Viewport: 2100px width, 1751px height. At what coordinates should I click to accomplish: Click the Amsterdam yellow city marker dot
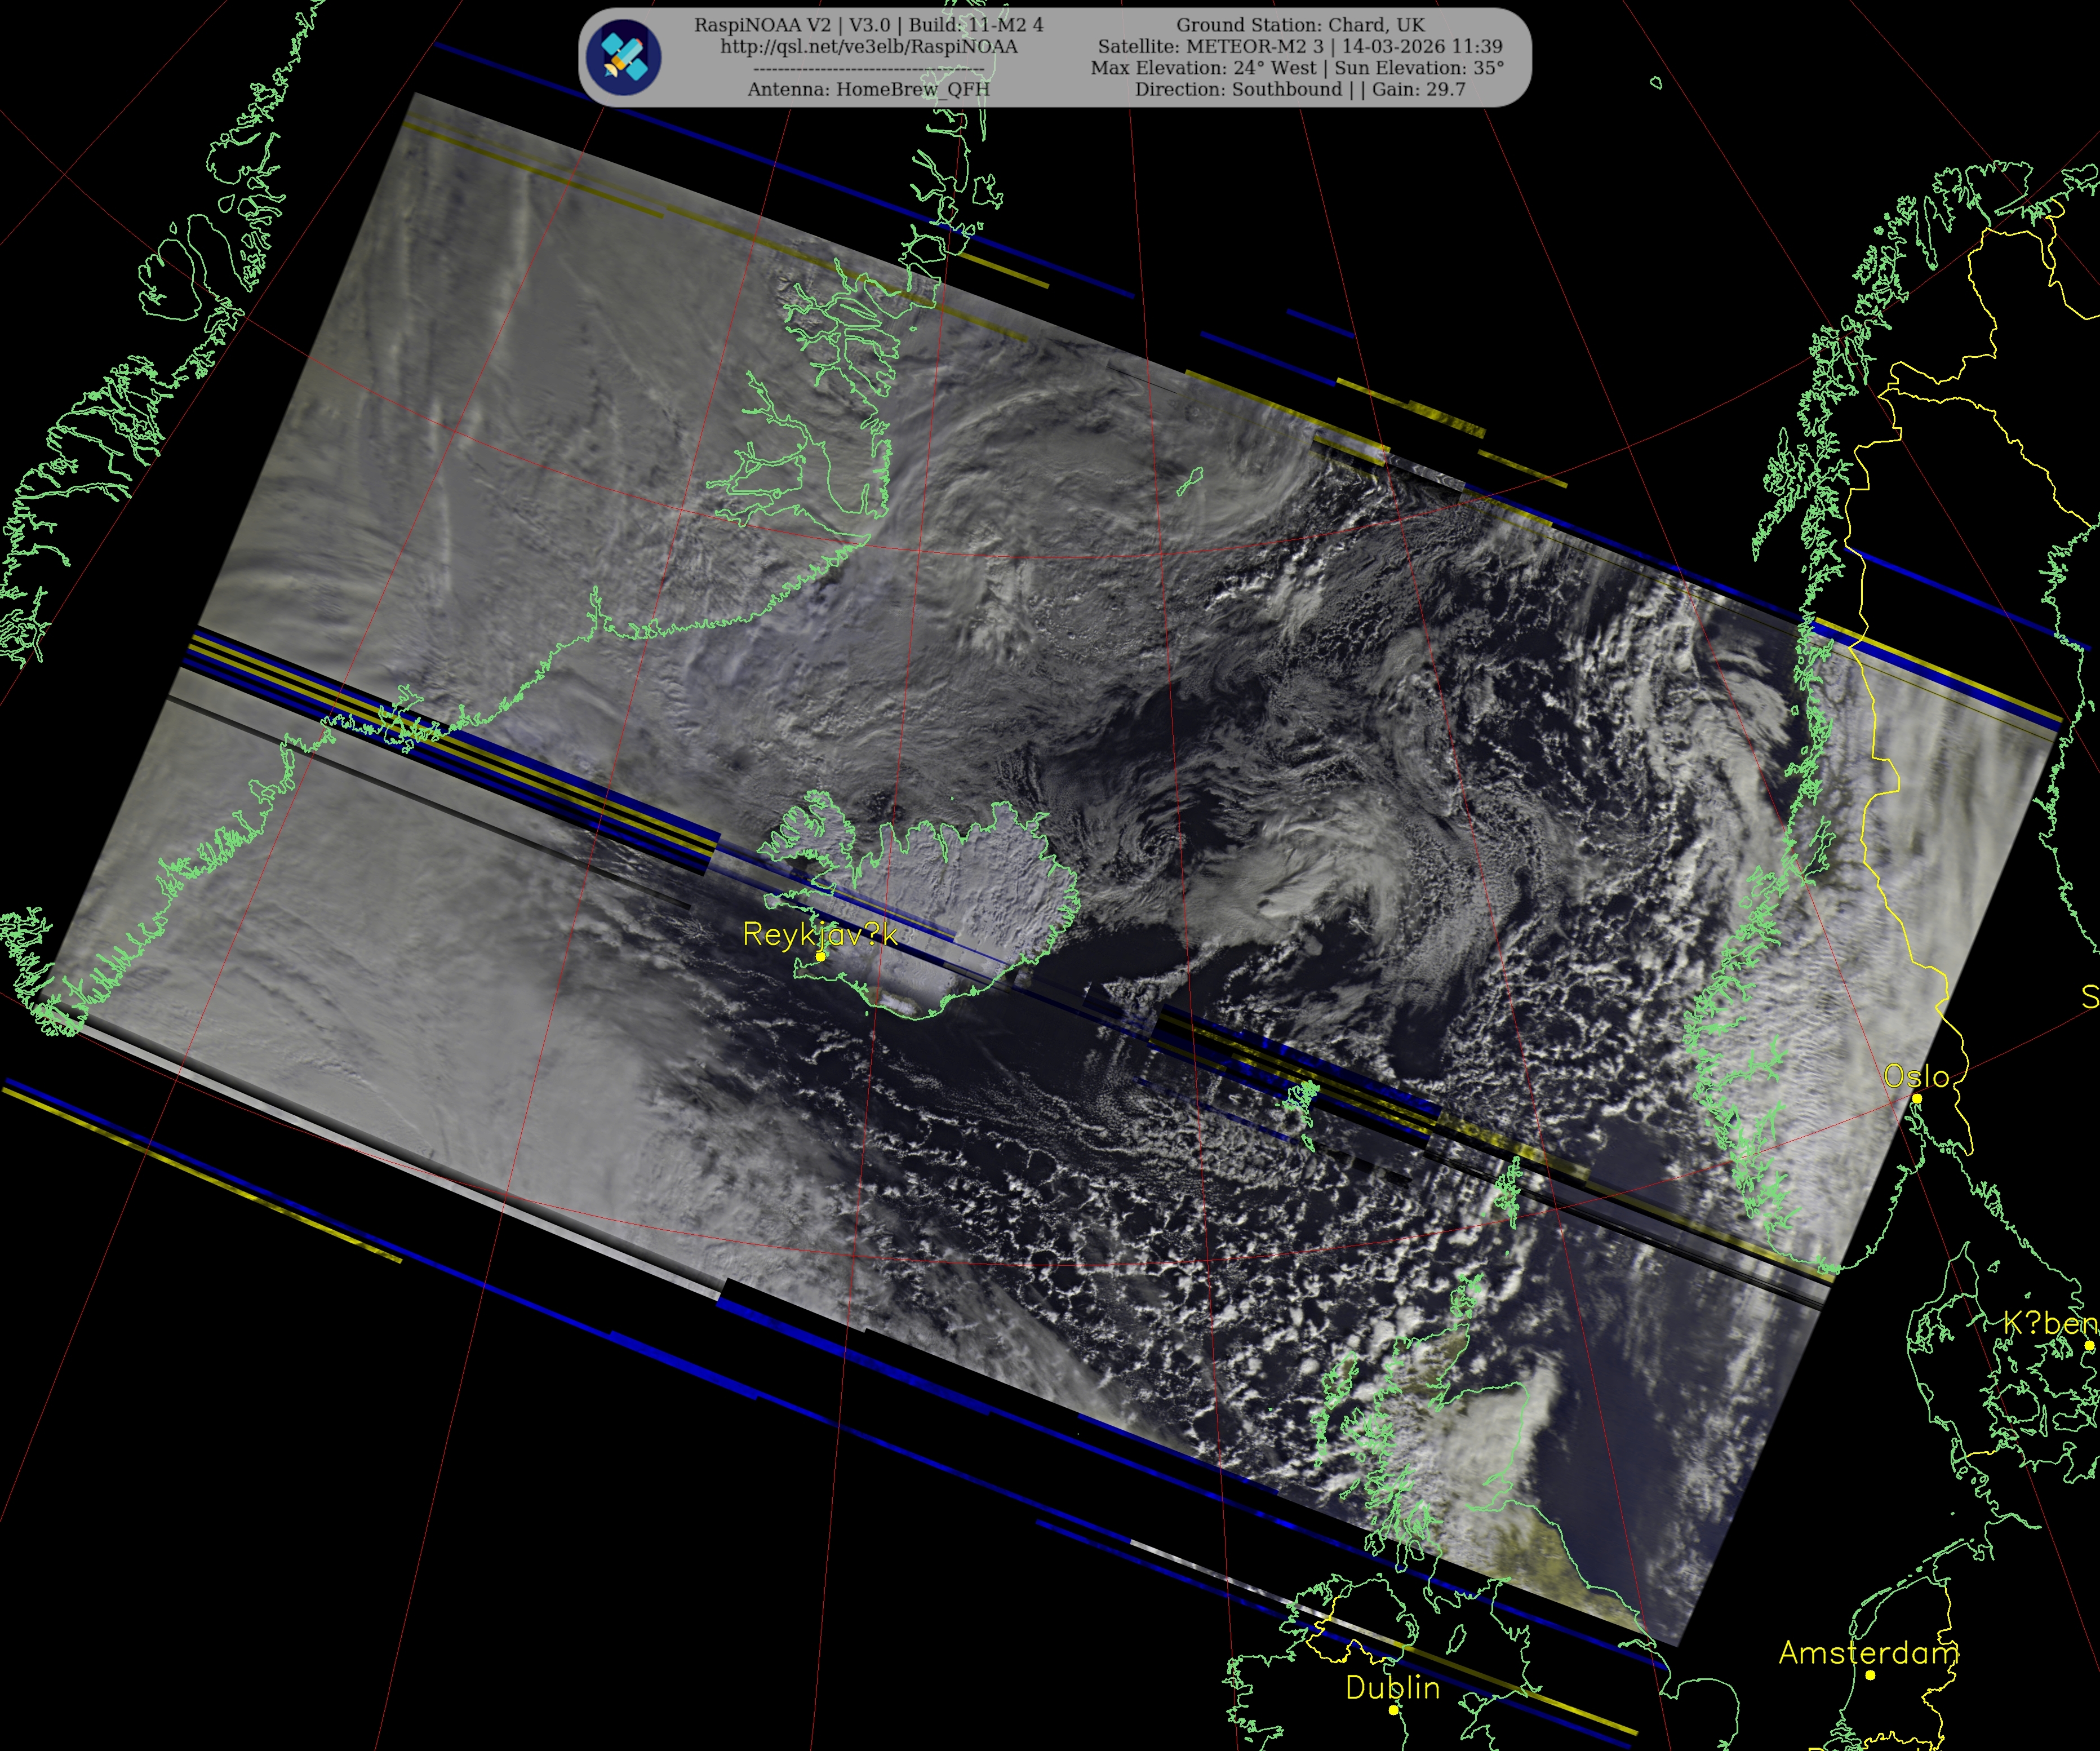point(1870,1675)
